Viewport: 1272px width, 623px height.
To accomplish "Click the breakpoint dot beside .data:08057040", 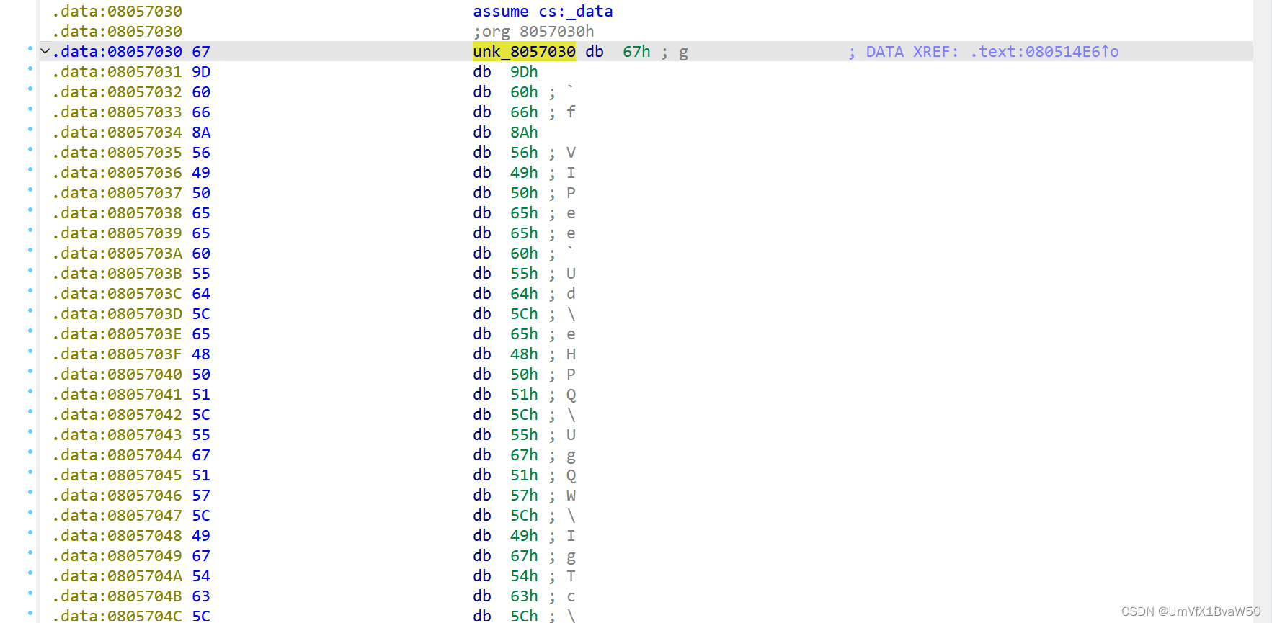I will click(30, 371).
